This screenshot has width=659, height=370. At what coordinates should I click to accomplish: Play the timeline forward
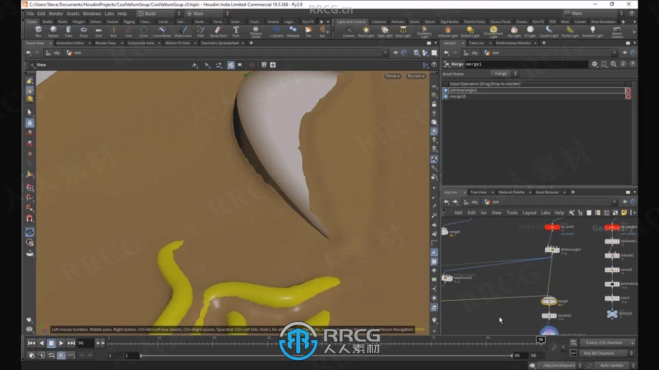tap(61, 343)
